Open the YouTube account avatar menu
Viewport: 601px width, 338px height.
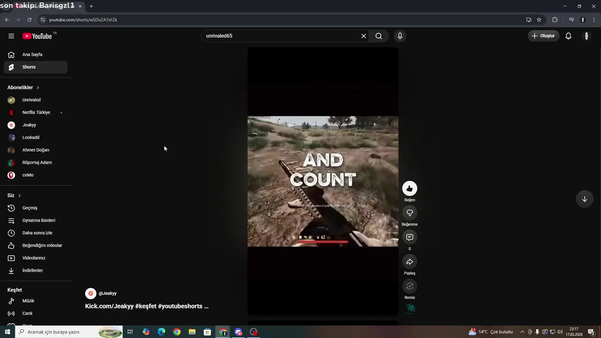(x=586, y=36)
